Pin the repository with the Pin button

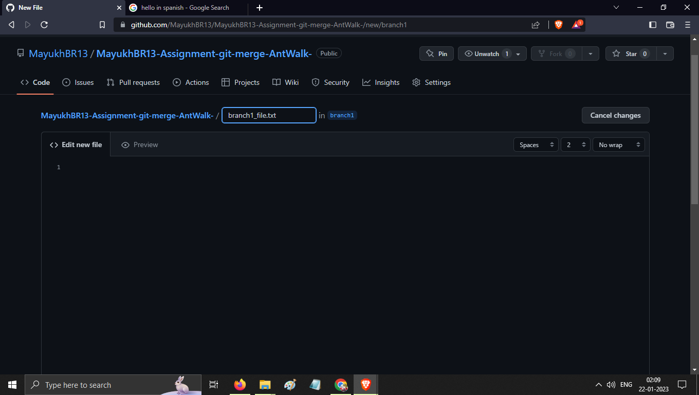click(x=436, y=53)
